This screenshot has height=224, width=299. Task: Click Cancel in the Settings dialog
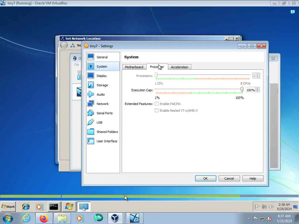tap(229, 178)
